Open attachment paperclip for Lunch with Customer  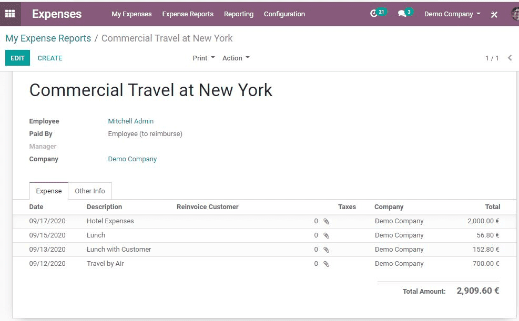coord(326,250)
